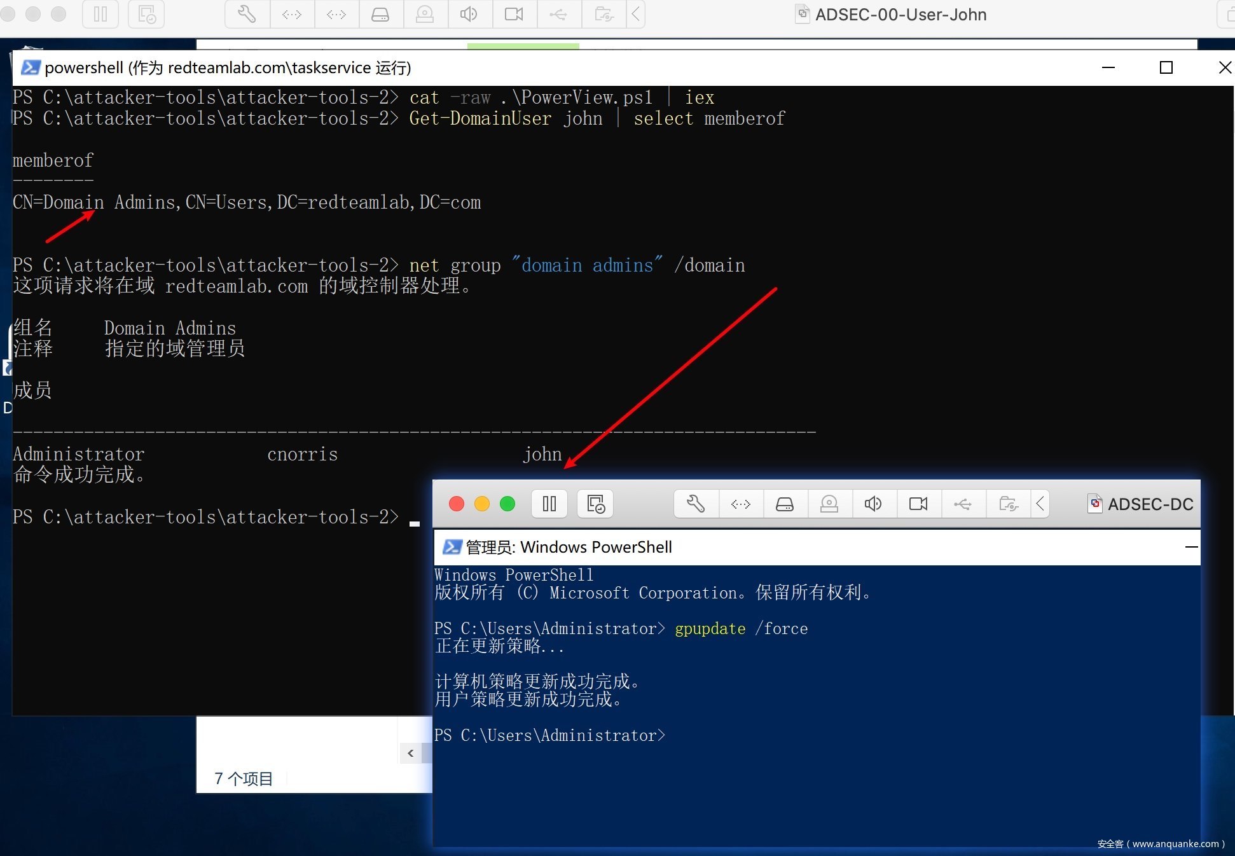
Task: Click hard disk icon in ADSEC-DC toolbar
Action: pyautogui.click(x=785, y=504)
